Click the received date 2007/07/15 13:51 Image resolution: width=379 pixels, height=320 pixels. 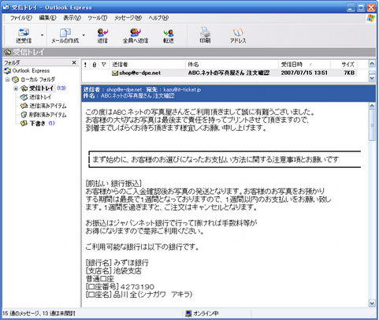click(304, 73)
